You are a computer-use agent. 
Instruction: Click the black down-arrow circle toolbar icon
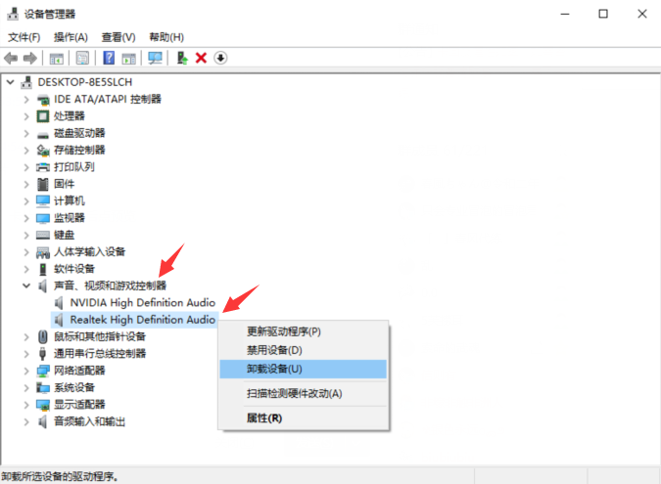point(220,58)
